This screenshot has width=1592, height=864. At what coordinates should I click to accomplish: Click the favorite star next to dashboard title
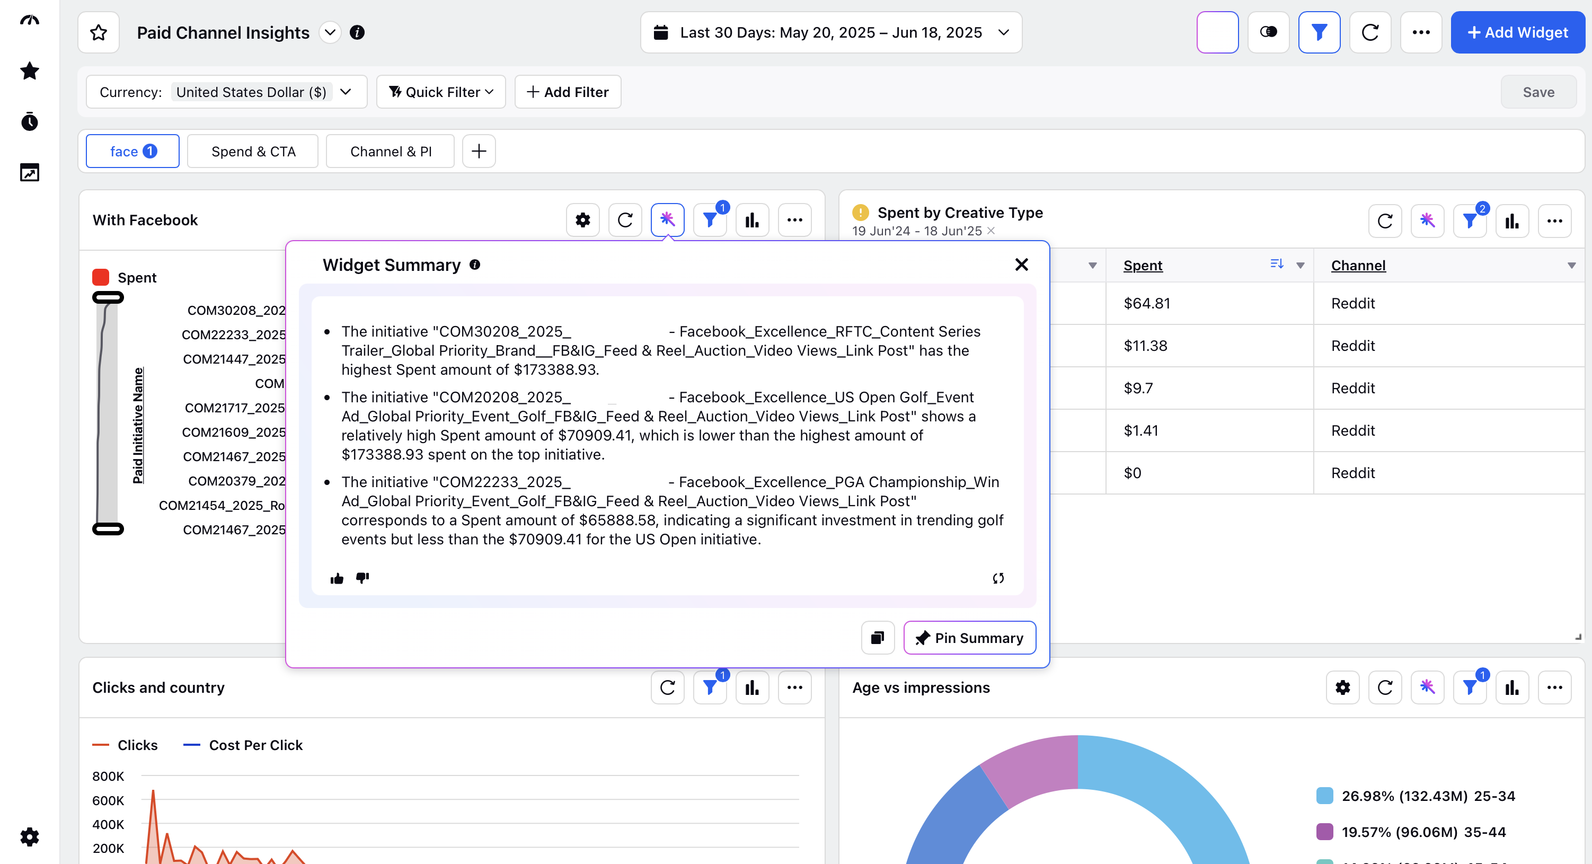[98, 32]
